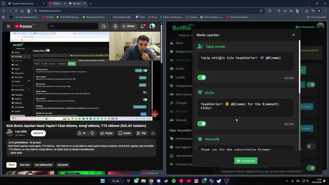The height and width of the screenshot is (185, 329).
Task: Open Tüm Yer İşaretleri bookmarks folder
Action: [316, 17]
